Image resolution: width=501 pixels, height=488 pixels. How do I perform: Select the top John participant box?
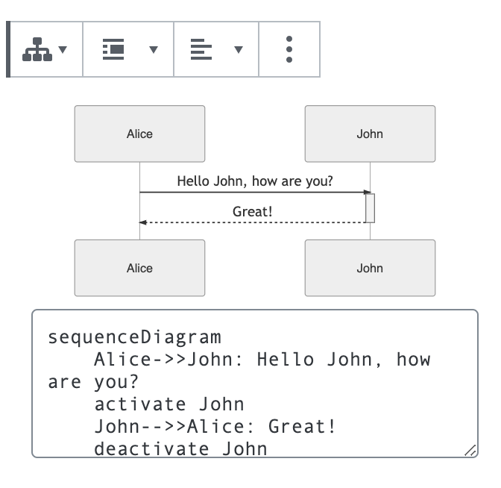click(x=370, y=134)
